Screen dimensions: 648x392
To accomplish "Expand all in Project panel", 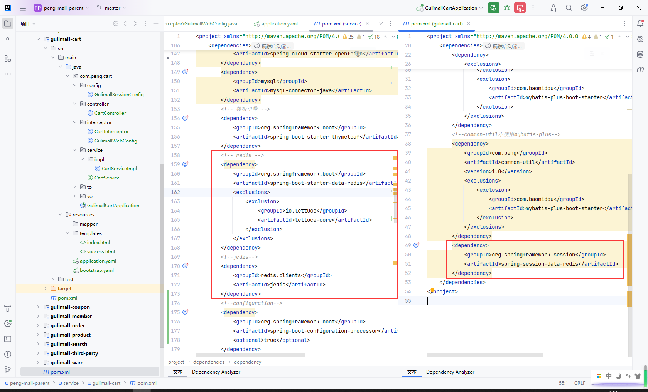I will [126, 23].
